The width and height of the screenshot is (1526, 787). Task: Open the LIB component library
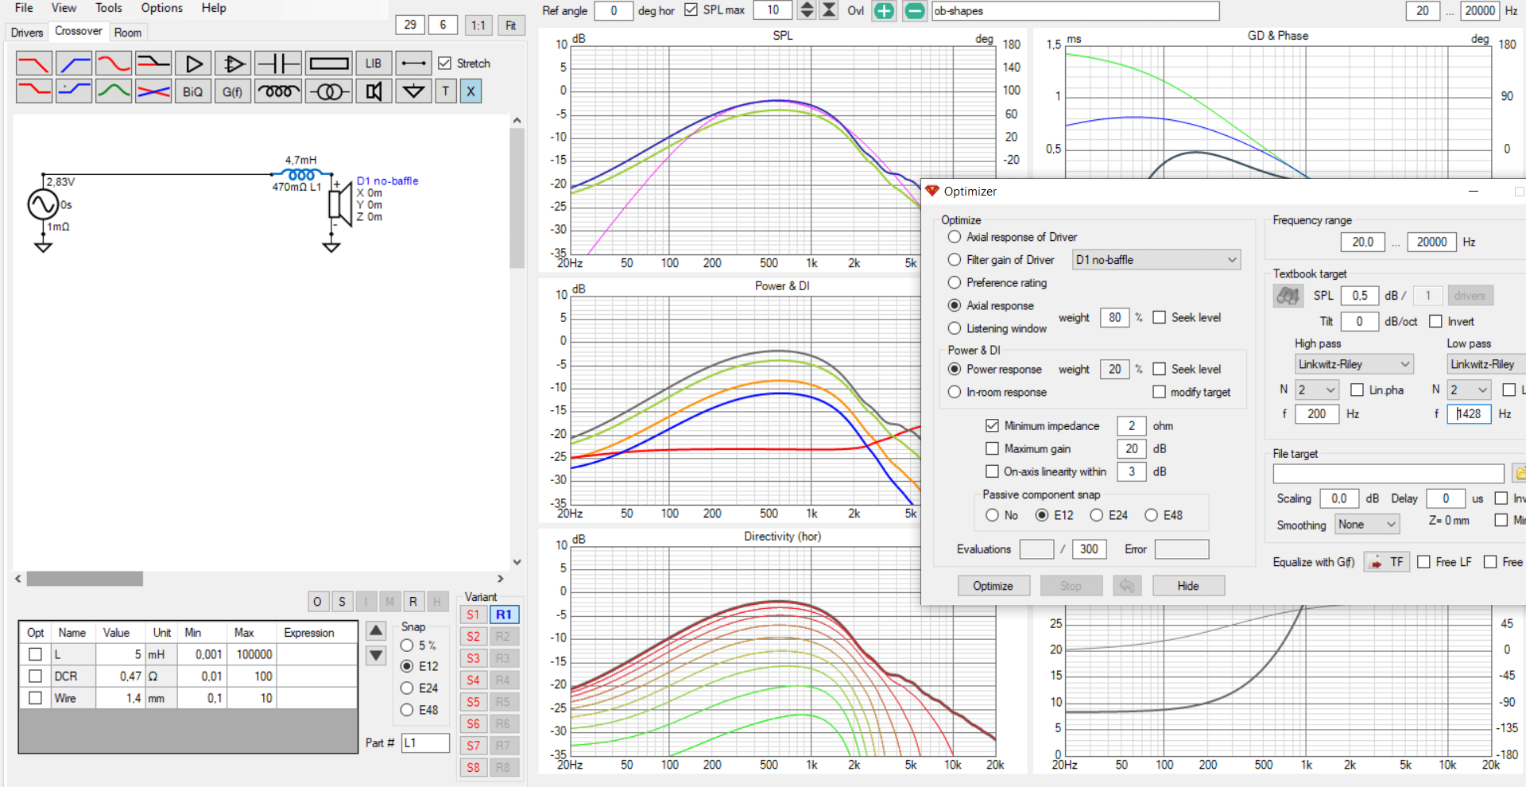[x=374, y=63]
